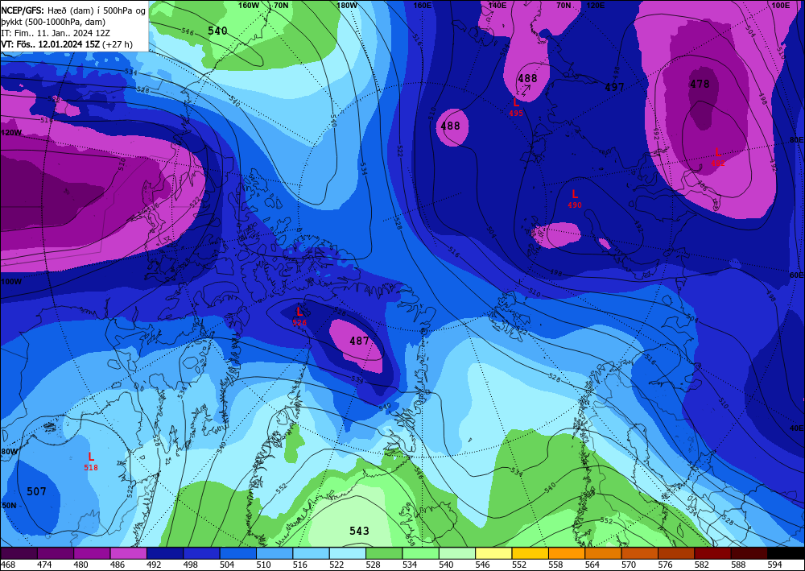Click the bold '478' value in the purple area
The width and height of the screenshot is (805, 571).
pyautogui.click(x=700, y=85)
